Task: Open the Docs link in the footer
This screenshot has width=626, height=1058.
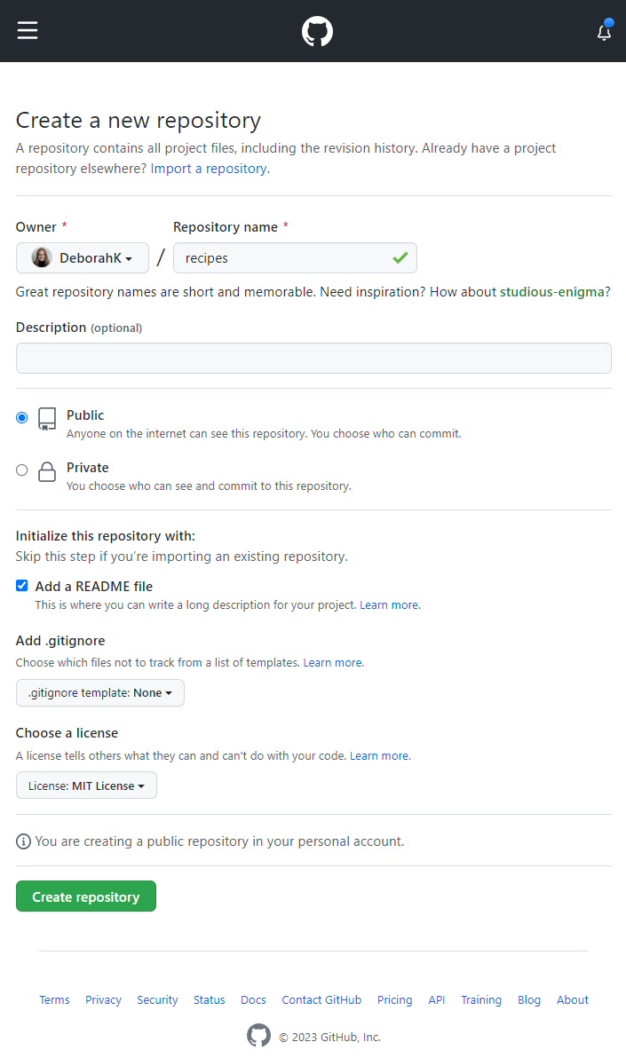Action: coord(253,999)
